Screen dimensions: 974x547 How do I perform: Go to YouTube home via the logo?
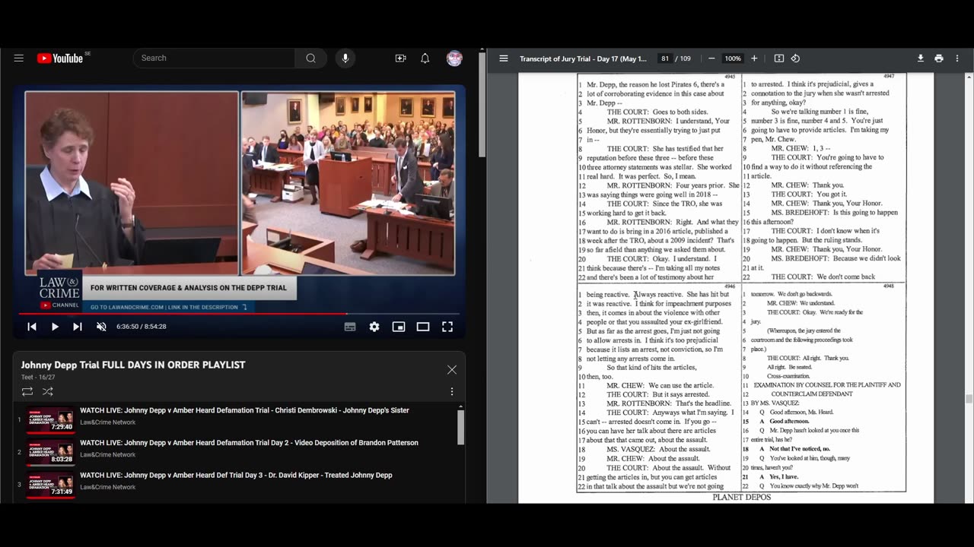click(x=59, y=58)
